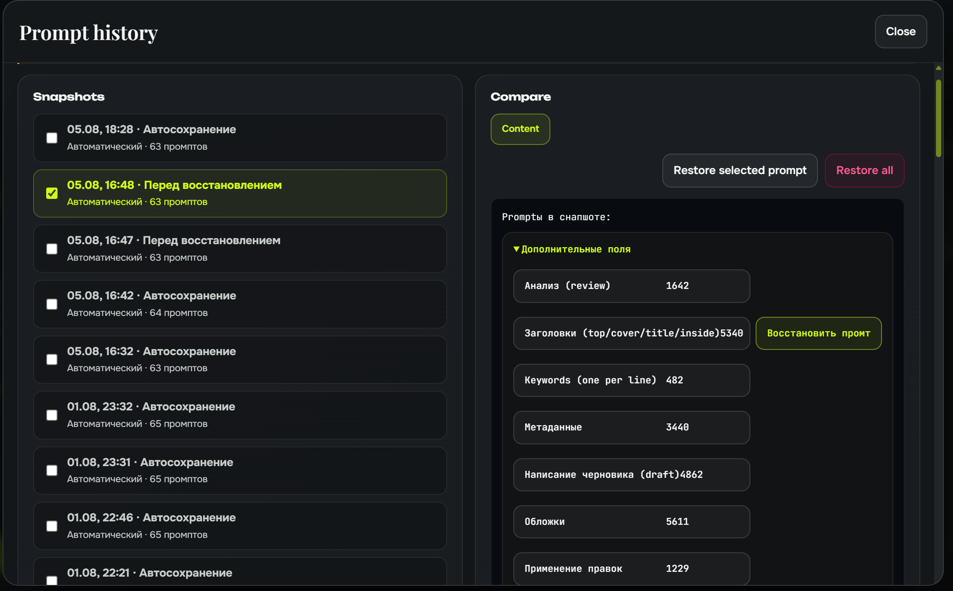Screen dimensions: 953x591
Task: Select the Анализ (review) prompt entry
Action: (x=631, y=286)
